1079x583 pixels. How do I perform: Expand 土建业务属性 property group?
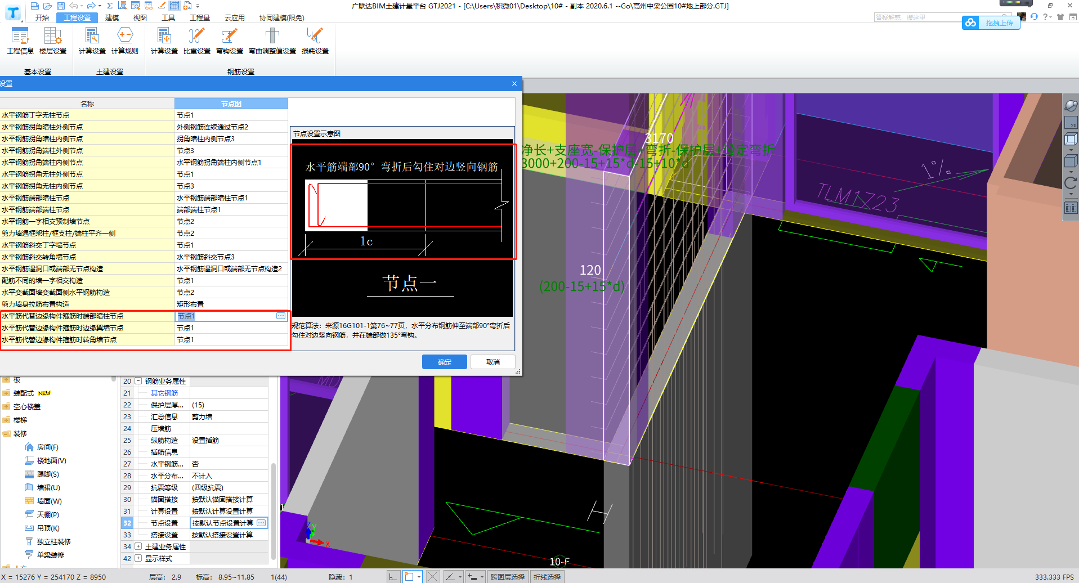click(138, 546)
